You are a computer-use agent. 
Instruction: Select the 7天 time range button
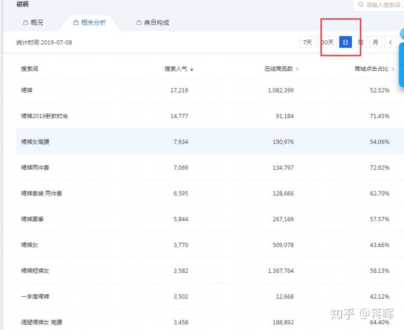pos(307,42)
